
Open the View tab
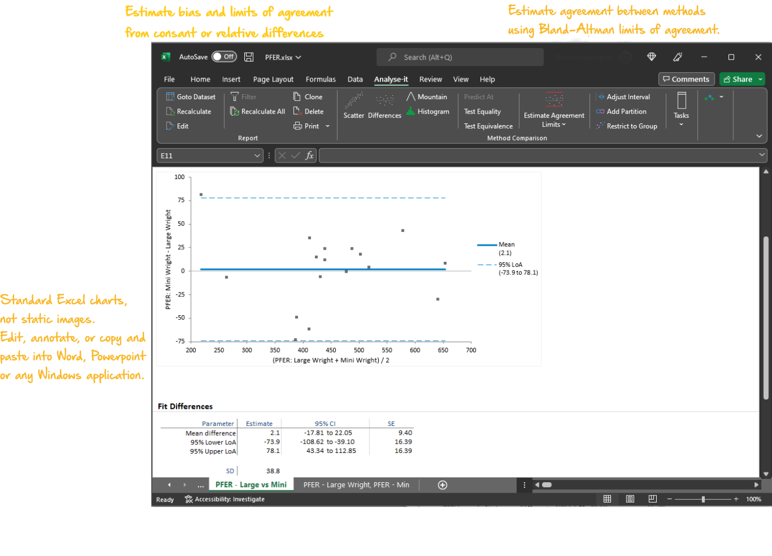[x=460, y=79]
